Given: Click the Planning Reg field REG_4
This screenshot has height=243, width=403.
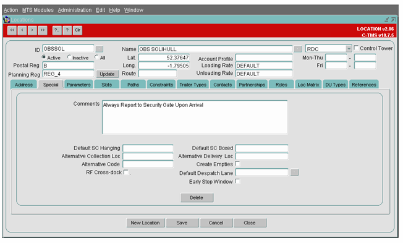Looking at the screenshot, I should 69,74.
